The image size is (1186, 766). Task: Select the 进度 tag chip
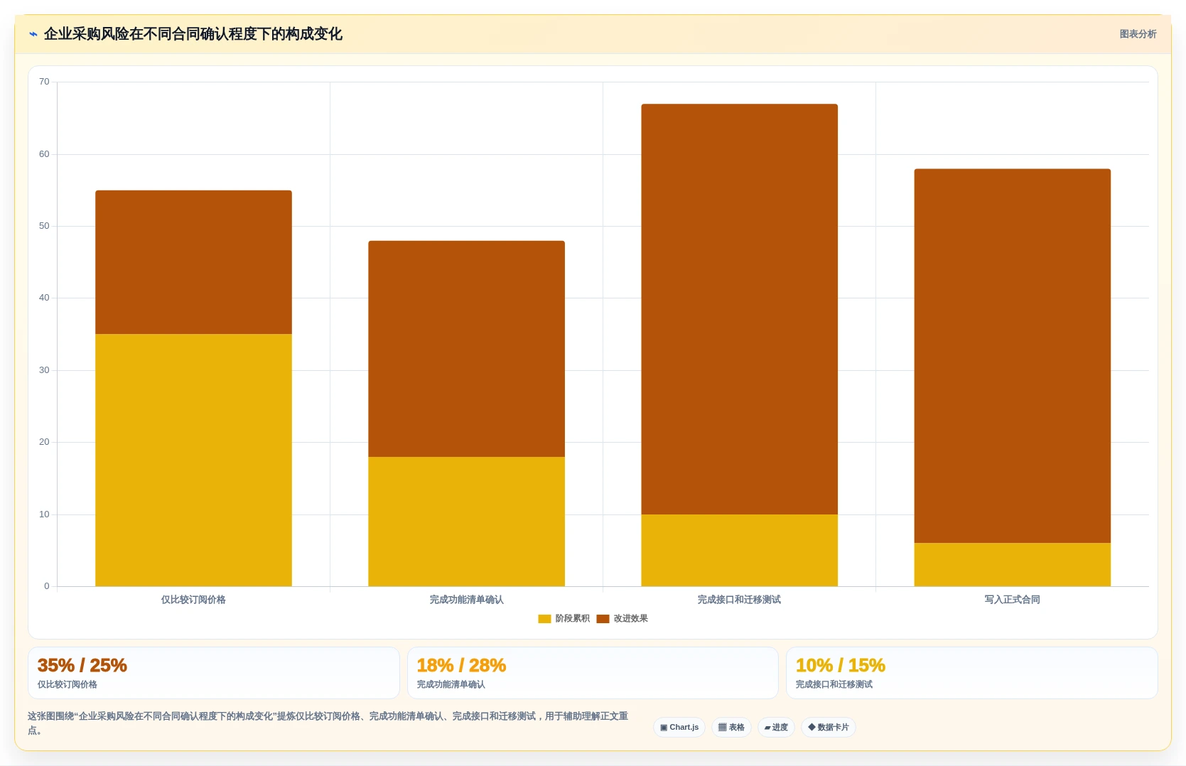(776, 728)
